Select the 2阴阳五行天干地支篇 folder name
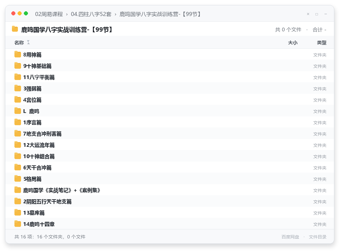Screen dimensions: 339x251 coord(47,201)
